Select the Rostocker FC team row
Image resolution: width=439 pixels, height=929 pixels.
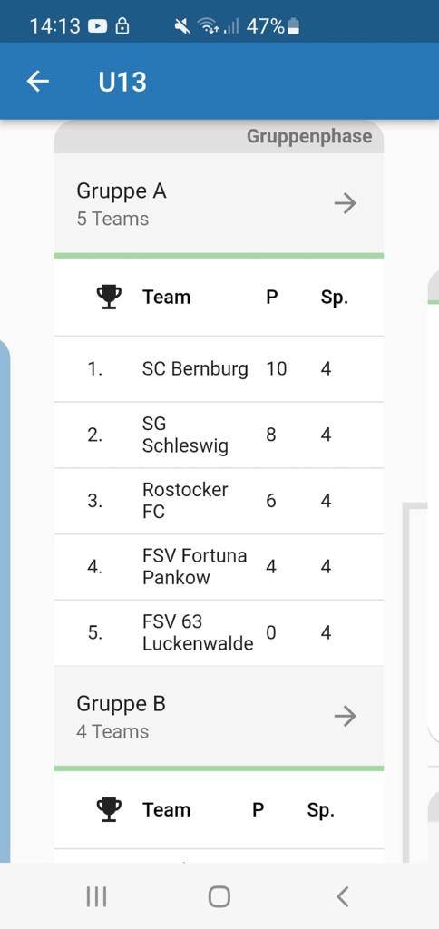point(219,501)
